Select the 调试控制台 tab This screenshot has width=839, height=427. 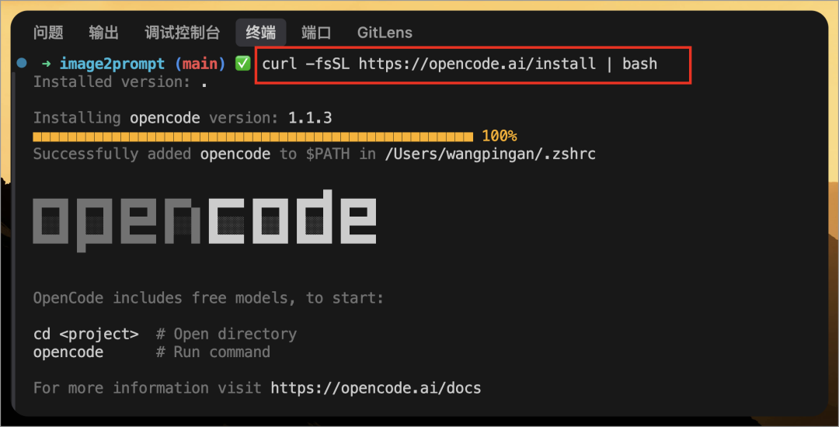click(x=183, y=33)
